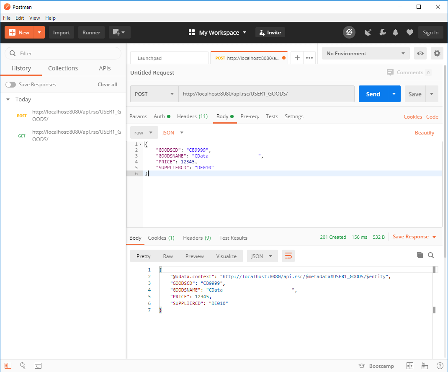
Task: Open notifications bell icon
Action: point(395,33)
